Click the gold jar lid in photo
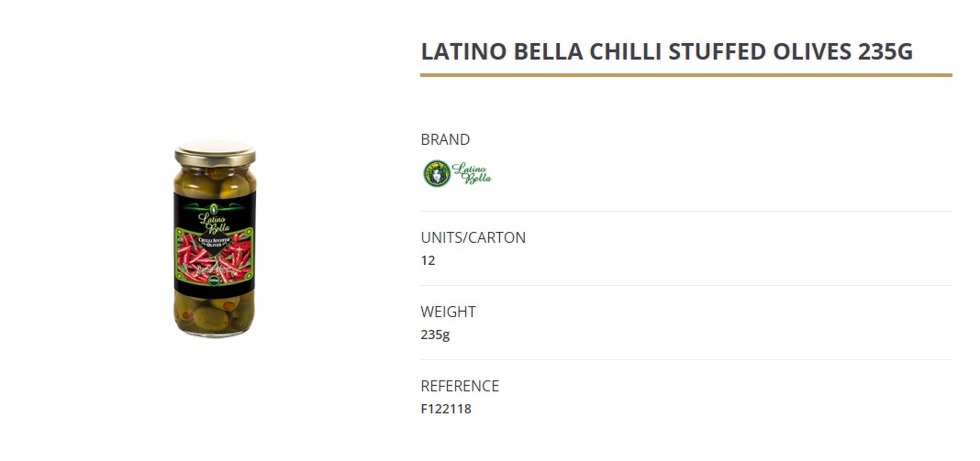Viewport: 980px width, 461px height. (x=215, y=153)
